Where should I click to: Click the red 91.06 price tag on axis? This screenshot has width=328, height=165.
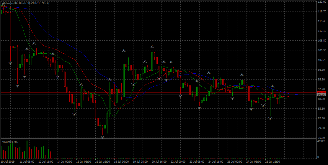tap(321, 92)
